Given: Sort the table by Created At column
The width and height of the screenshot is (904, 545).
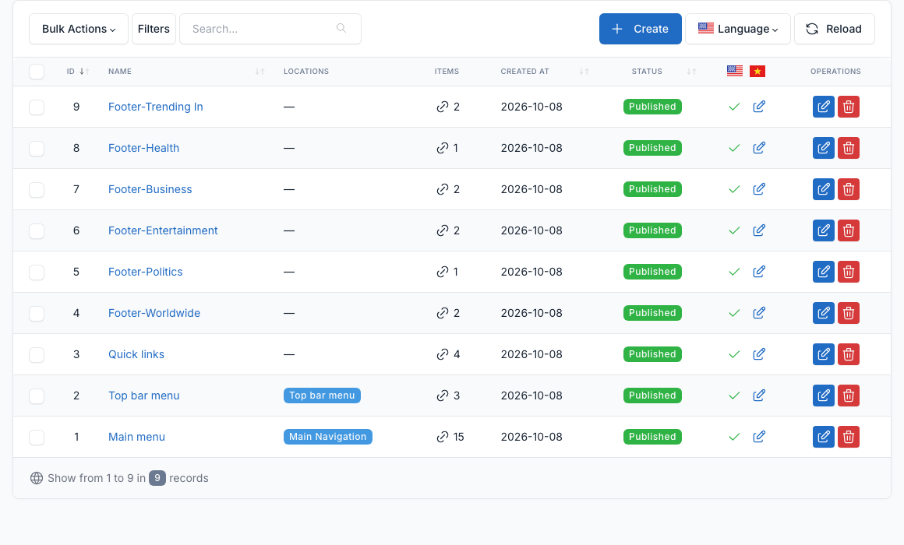Looking at the screenshot, I should 544,72.
